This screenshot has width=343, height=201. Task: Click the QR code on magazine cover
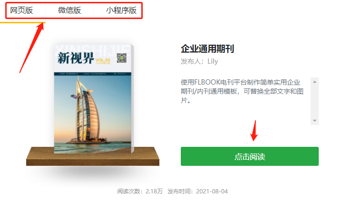[x=122, y=58]
